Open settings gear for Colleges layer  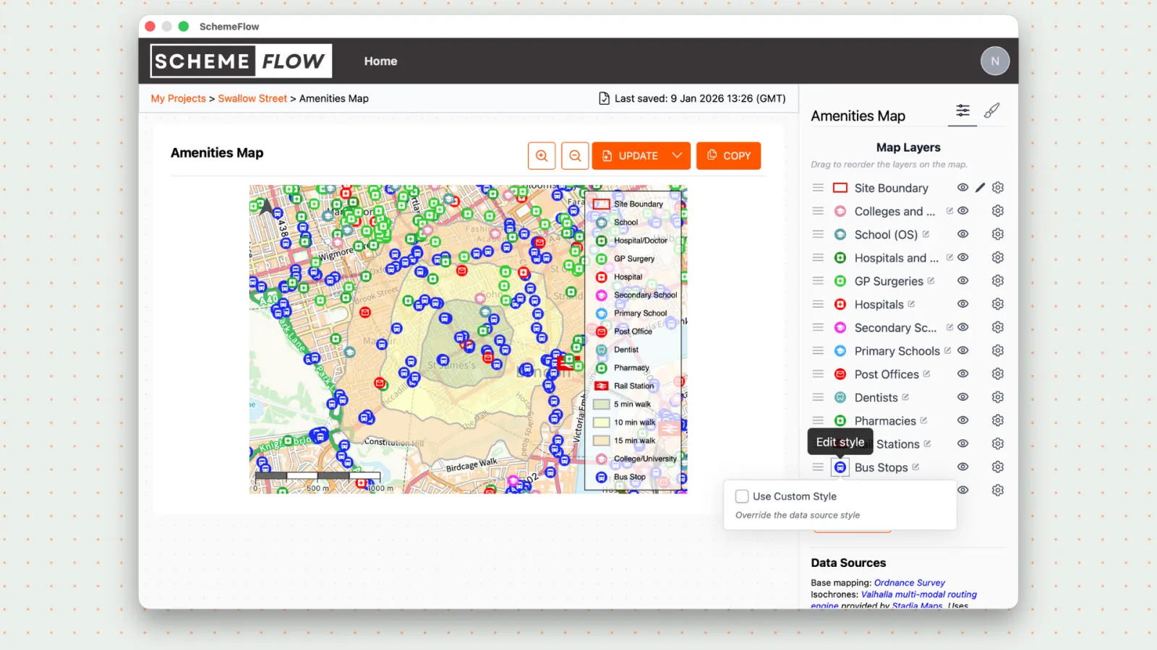click(x=998, y=211)
